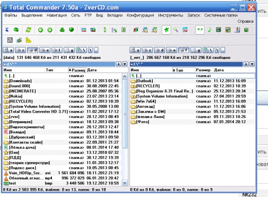Switch right panel to drive g
The height and width of the screenshot is (197, 268).
(196, 50)
